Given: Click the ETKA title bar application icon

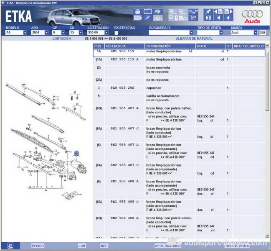Looking at the screenshot, I should [x=3, y=3].
